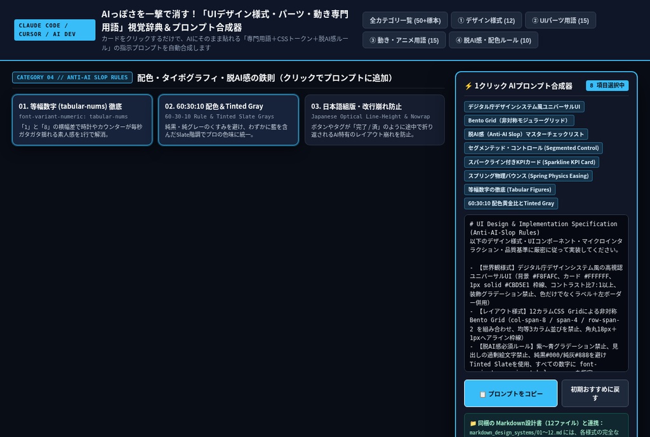Viewport: 650px width, 437px height.
Task: Select the ④ 脱AI感・配色ルール (10) tab
Action: (493, 40)
